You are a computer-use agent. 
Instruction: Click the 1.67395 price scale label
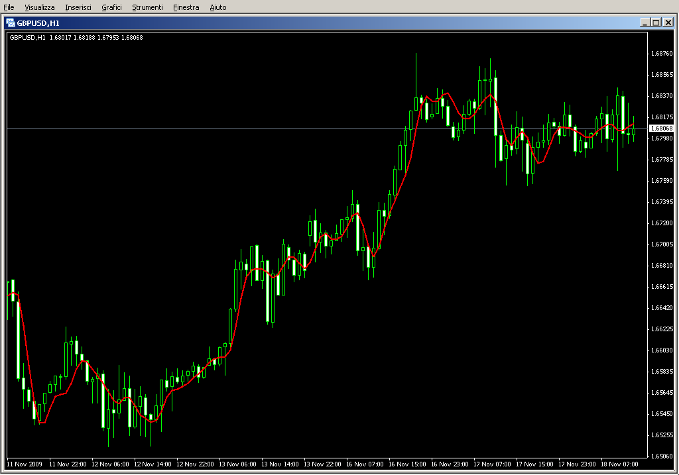[x=662, y=202]
